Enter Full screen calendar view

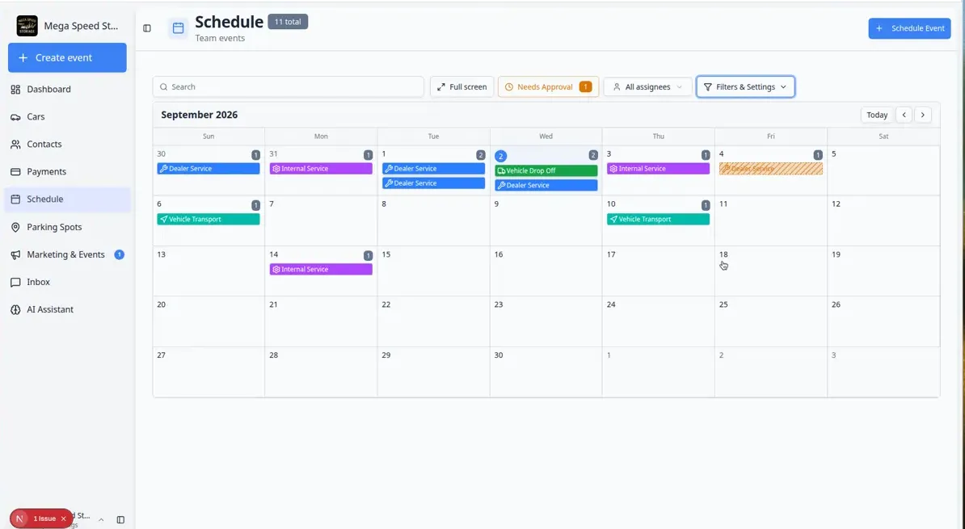coord(461,86)
